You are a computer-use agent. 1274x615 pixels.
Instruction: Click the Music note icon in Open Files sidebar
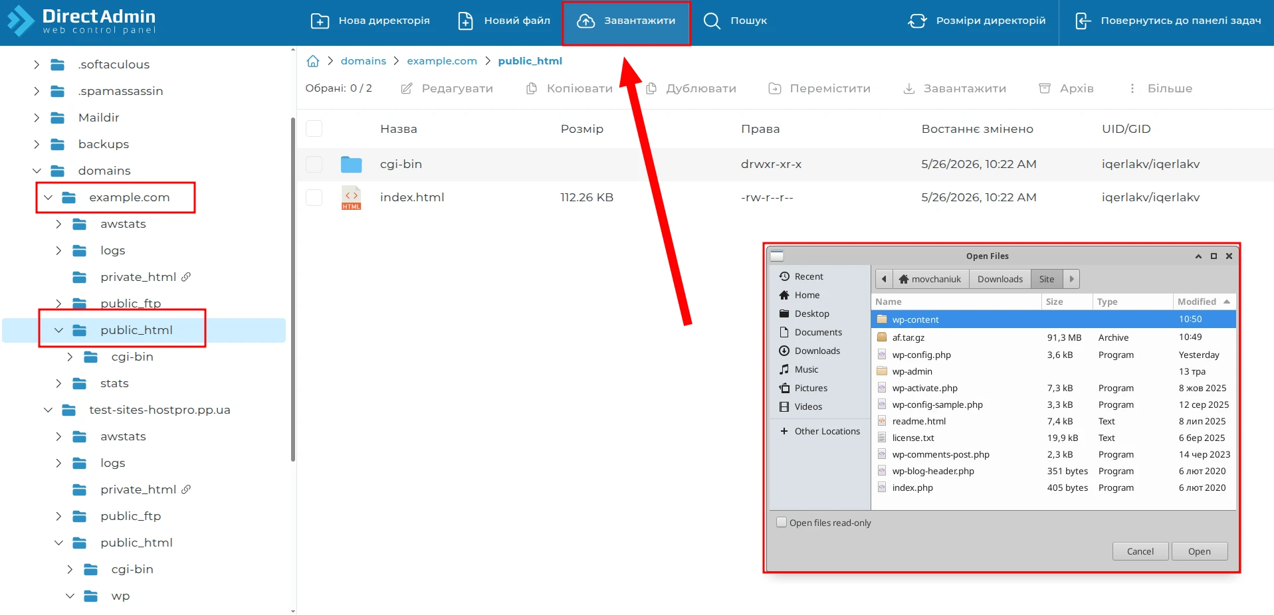coord(784,369)
